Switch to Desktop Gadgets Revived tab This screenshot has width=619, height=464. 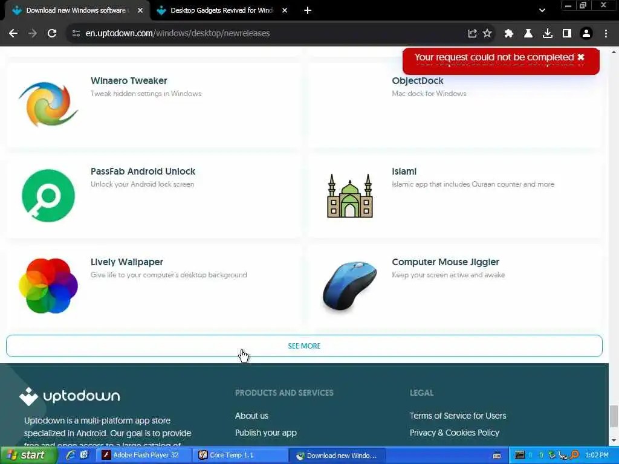pyautogui.click(x=221, y=10)
